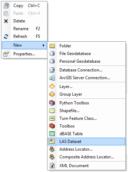
Task: Click the Turn Feature Class icon
Action: (x=52, y=118)
